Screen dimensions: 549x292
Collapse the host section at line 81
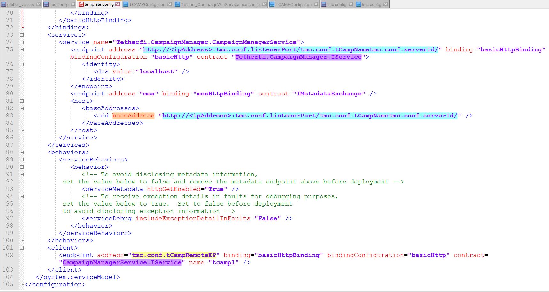[22, 101]
